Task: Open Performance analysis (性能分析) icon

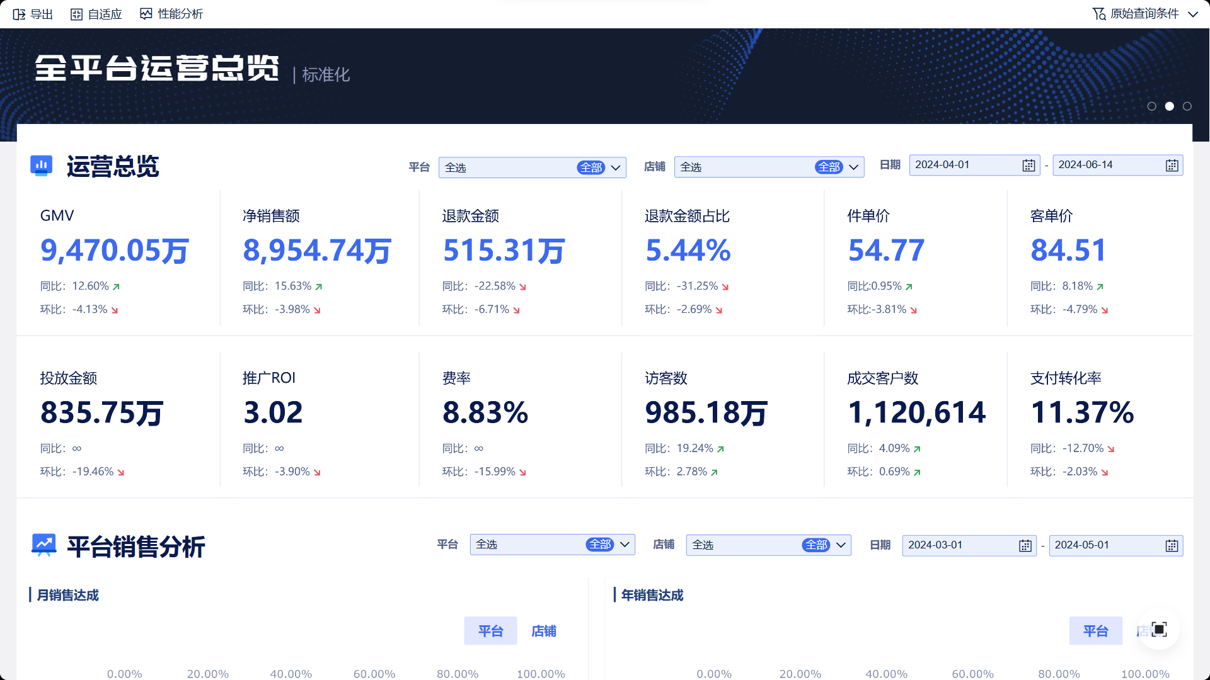Action: (x=146, y=14)
